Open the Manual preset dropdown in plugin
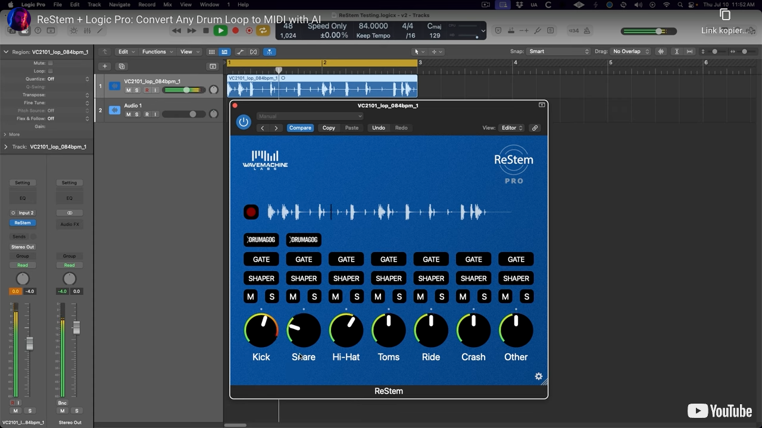The image size is (762, 428). [x=310, y=117]
